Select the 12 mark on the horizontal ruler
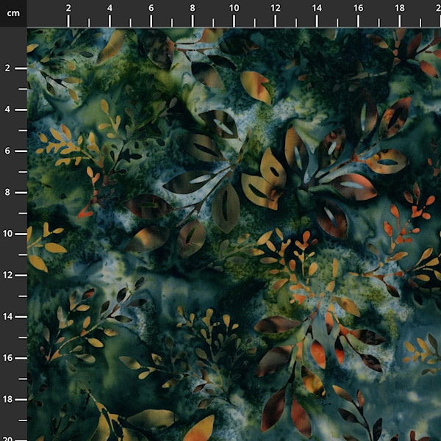Image resolution: width=441 pixels, height=441 pixels. tap(275, 7)
